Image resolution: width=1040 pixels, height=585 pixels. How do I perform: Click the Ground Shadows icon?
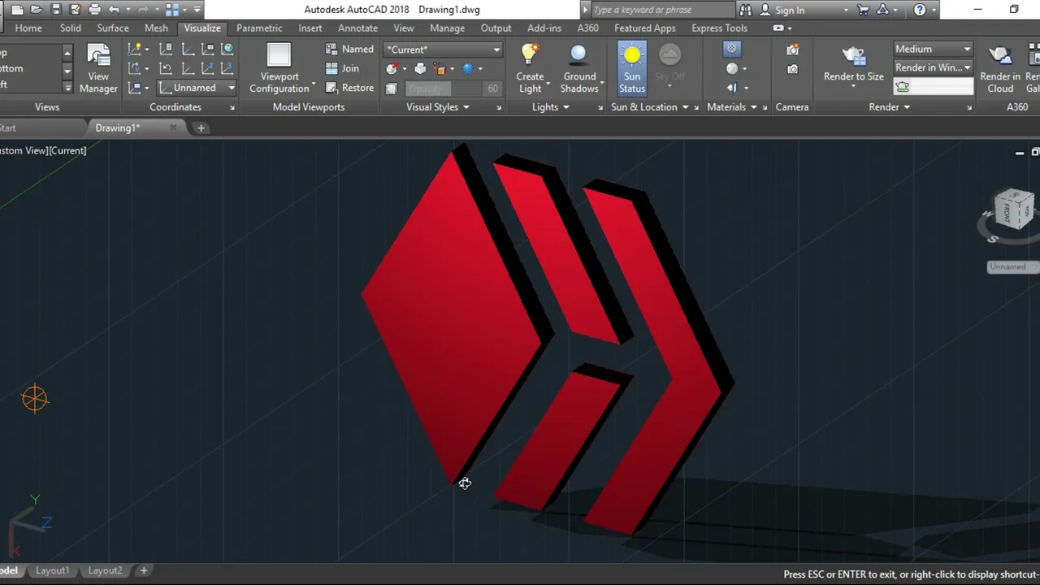point(578,55)
